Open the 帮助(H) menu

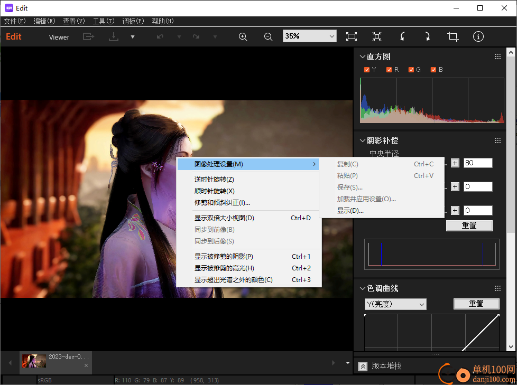[x=162, y=21]
